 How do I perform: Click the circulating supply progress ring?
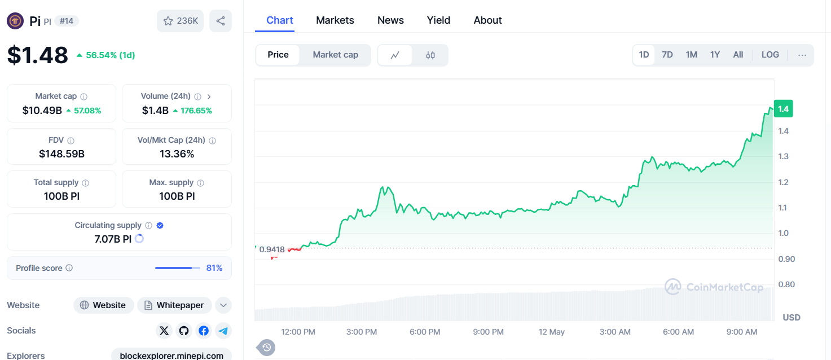(139, 239)
